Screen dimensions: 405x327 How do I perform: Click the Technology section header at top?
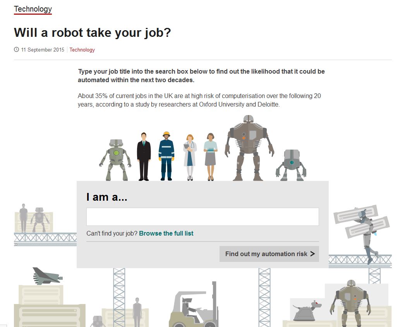tap(33, 9)
